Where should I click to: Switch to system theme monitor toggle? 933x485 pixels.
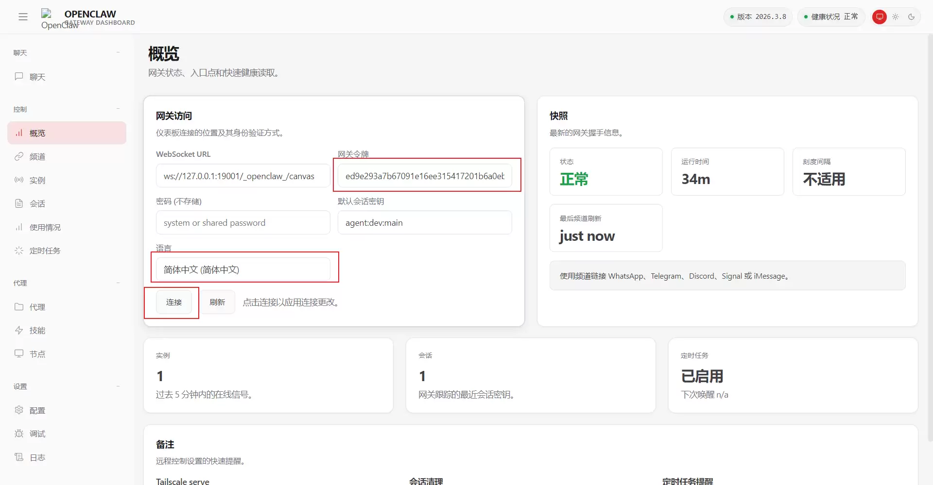879,17
